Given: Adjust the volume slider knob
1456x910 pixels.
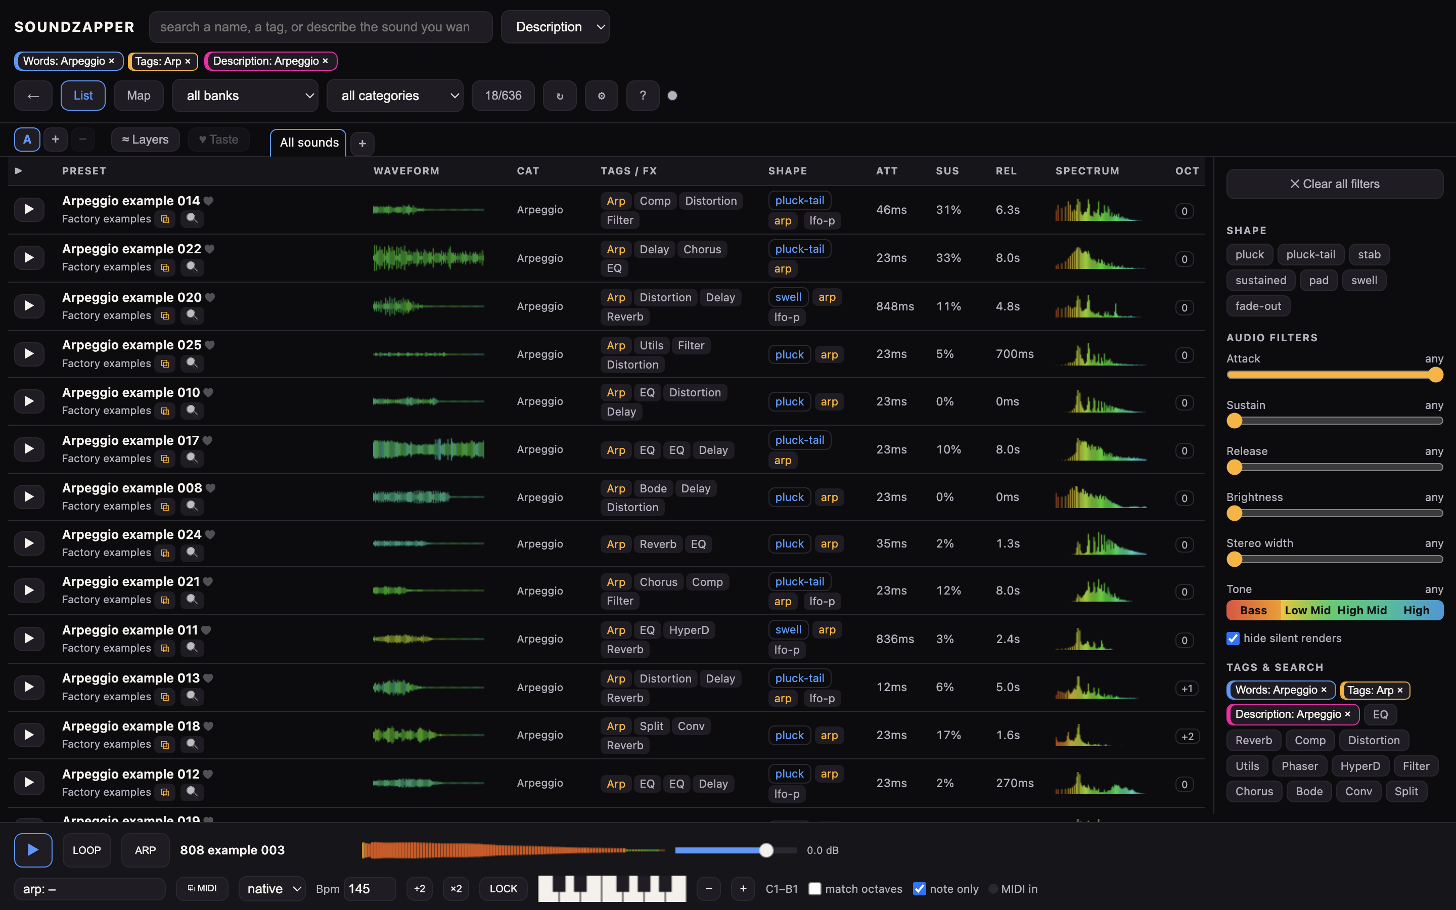Looking at the screenshot, I should coord(766,850).
